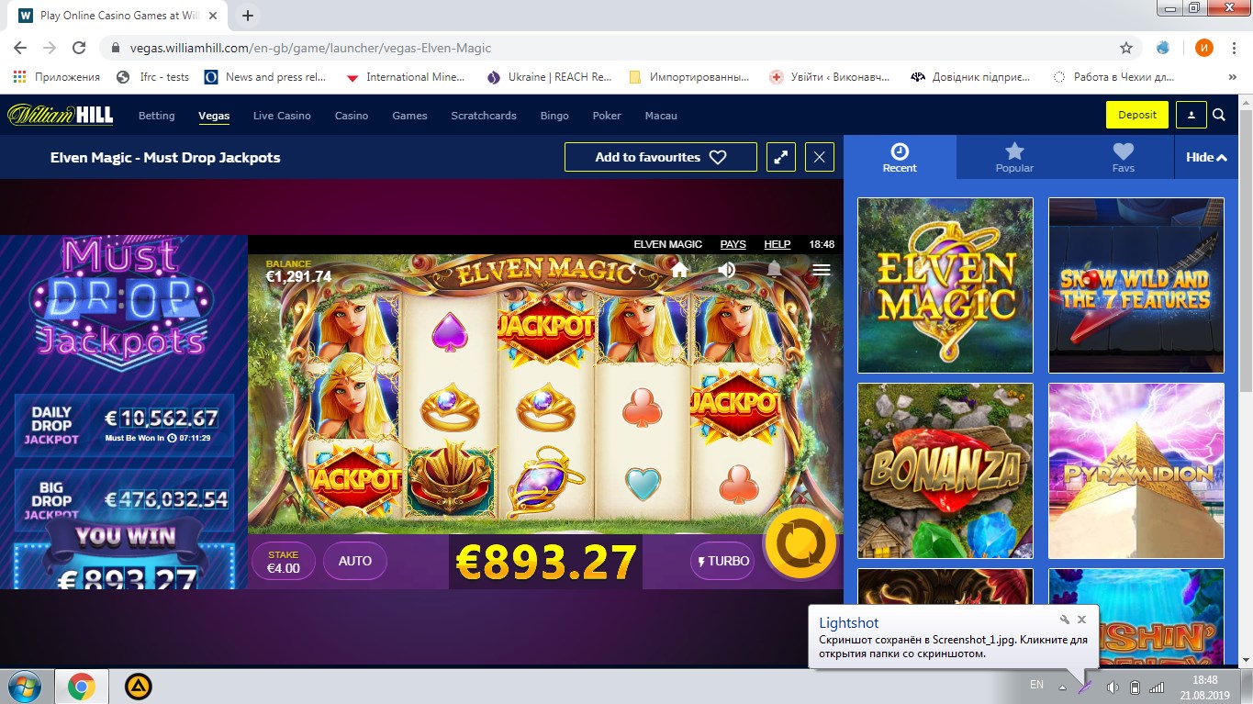
Task: Expand the game to fullscreen
Action: [780, 157]
